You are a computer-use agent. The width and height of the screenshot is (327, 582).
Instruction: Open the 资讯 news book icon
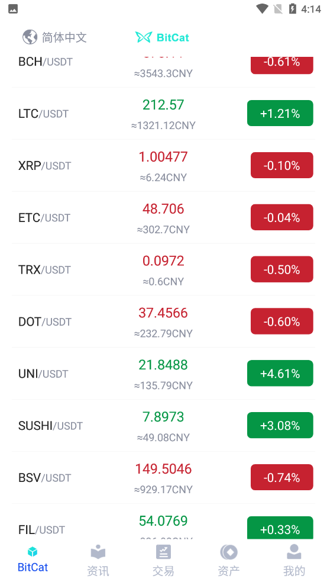pyautogui.click(x=98, y=552)
